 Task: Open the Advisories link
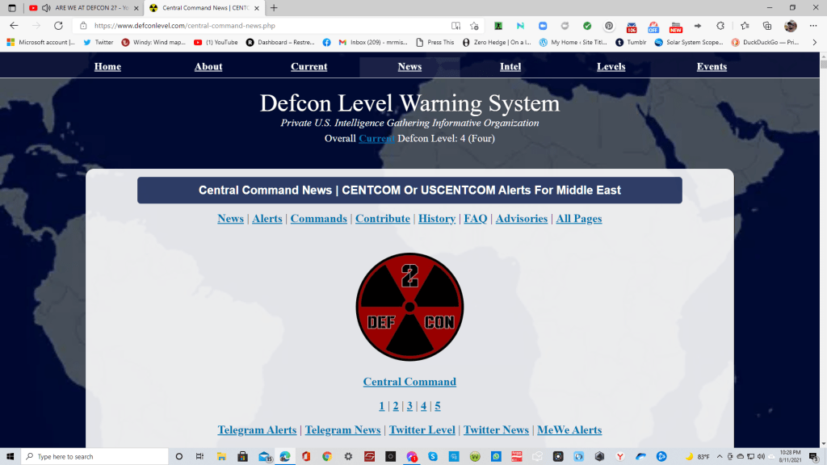click(521, 219)
